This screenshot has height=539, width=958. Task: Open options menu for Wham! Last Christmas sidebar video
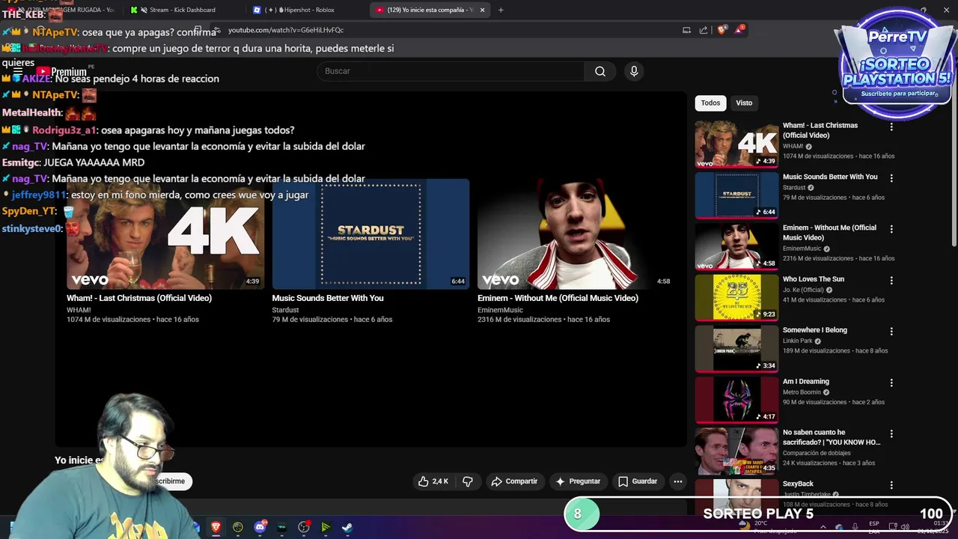(891, 127)
